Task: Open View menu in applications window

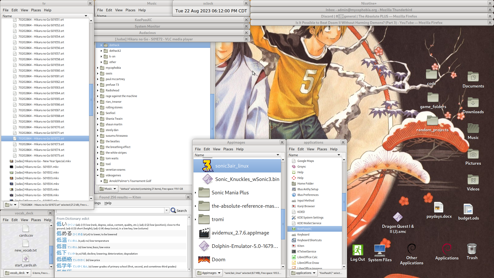Action: coord(310,149)
